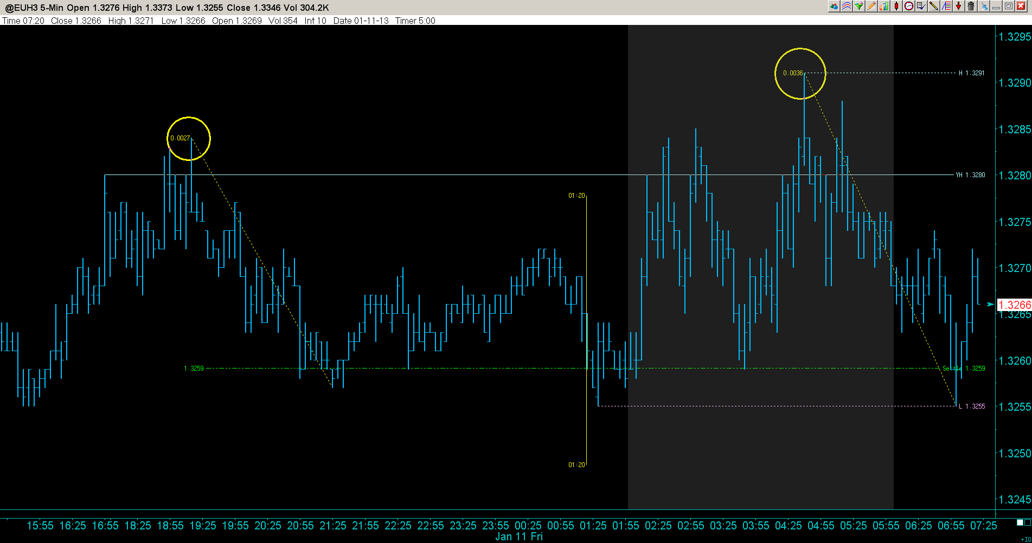Click the Vol 304.2K title value
1032x543 pixels.
pyautogui.click(x=306, y=8)
